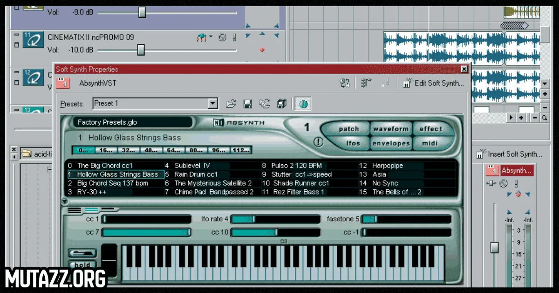Open the envelopes tab in Absynth

click(390, 143)
